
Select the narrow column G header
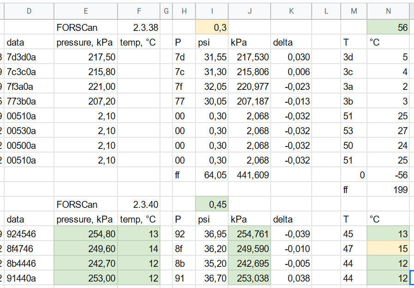click(x=166, y=11)
